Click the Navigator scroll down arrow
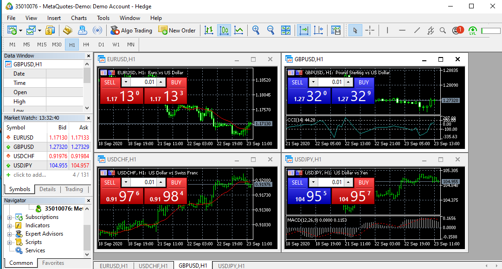Screen dimensions: 502x269 tap(87, 254)
